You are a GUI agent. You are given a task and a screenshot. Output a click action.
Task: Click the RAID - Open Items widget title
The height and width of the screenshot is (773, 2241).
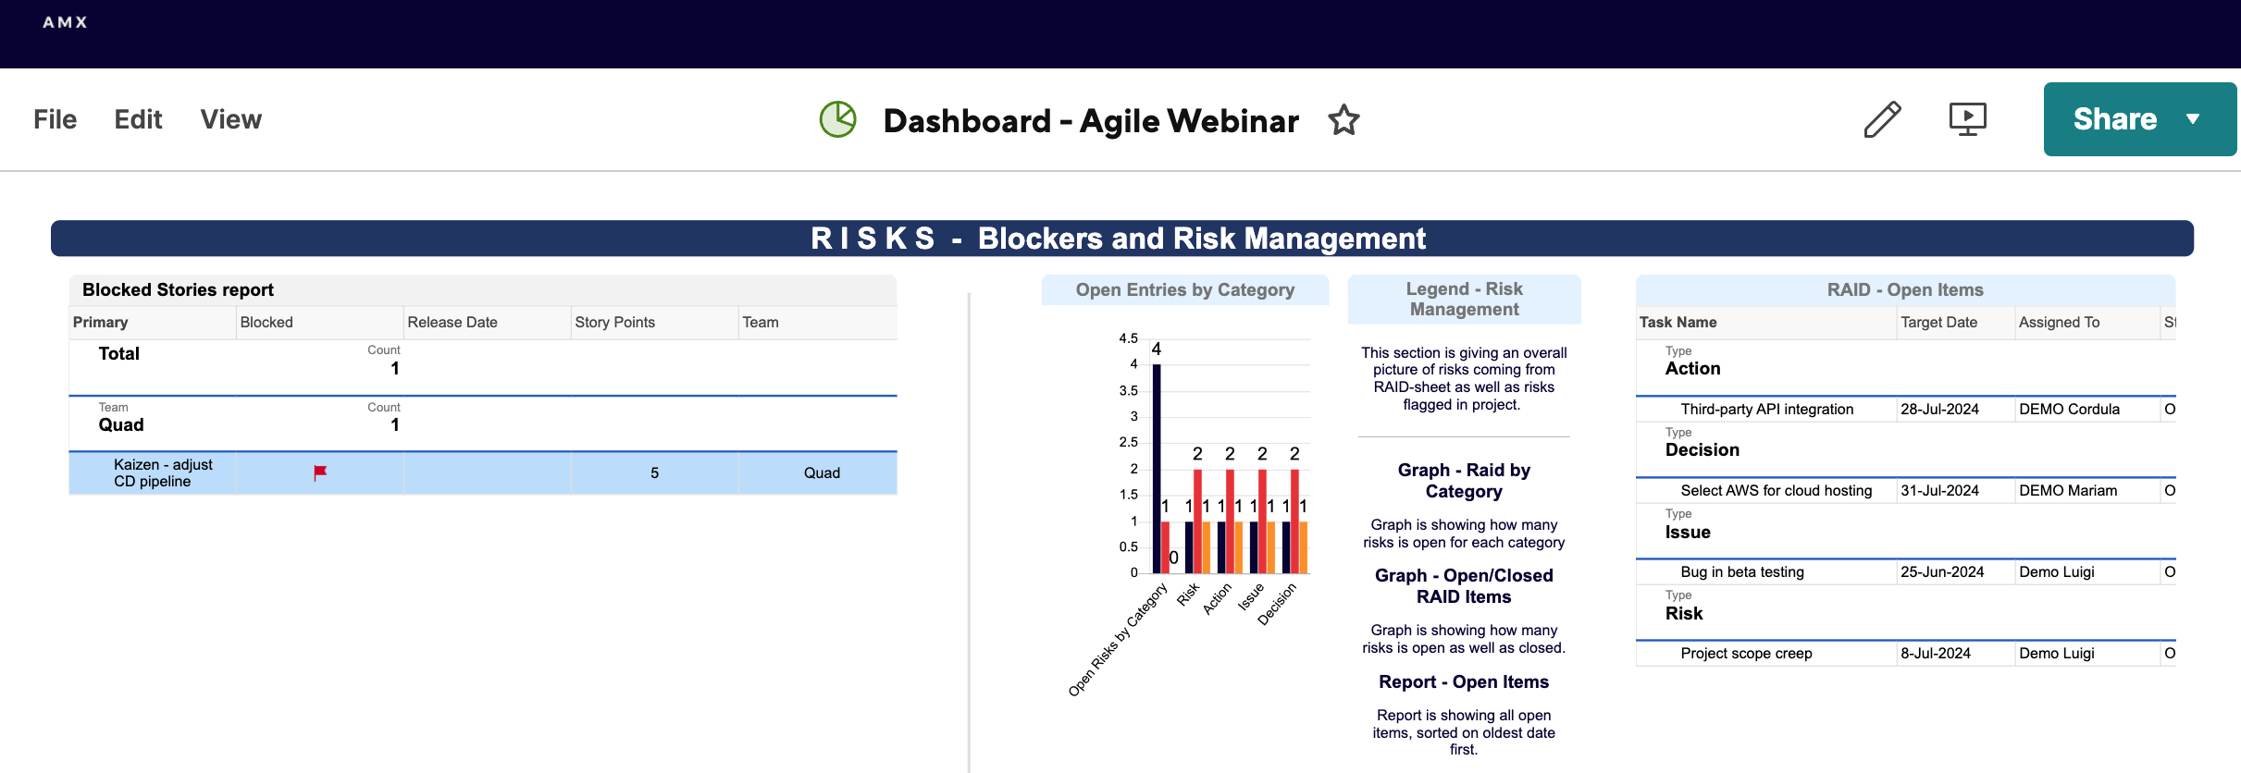point(1904,289)
